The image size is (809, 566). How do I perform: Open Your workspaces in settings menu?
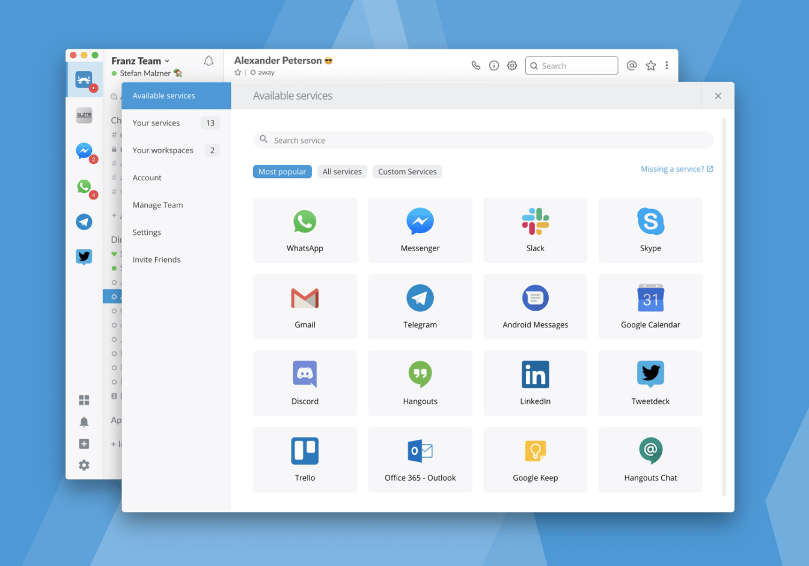pos(177,150)
